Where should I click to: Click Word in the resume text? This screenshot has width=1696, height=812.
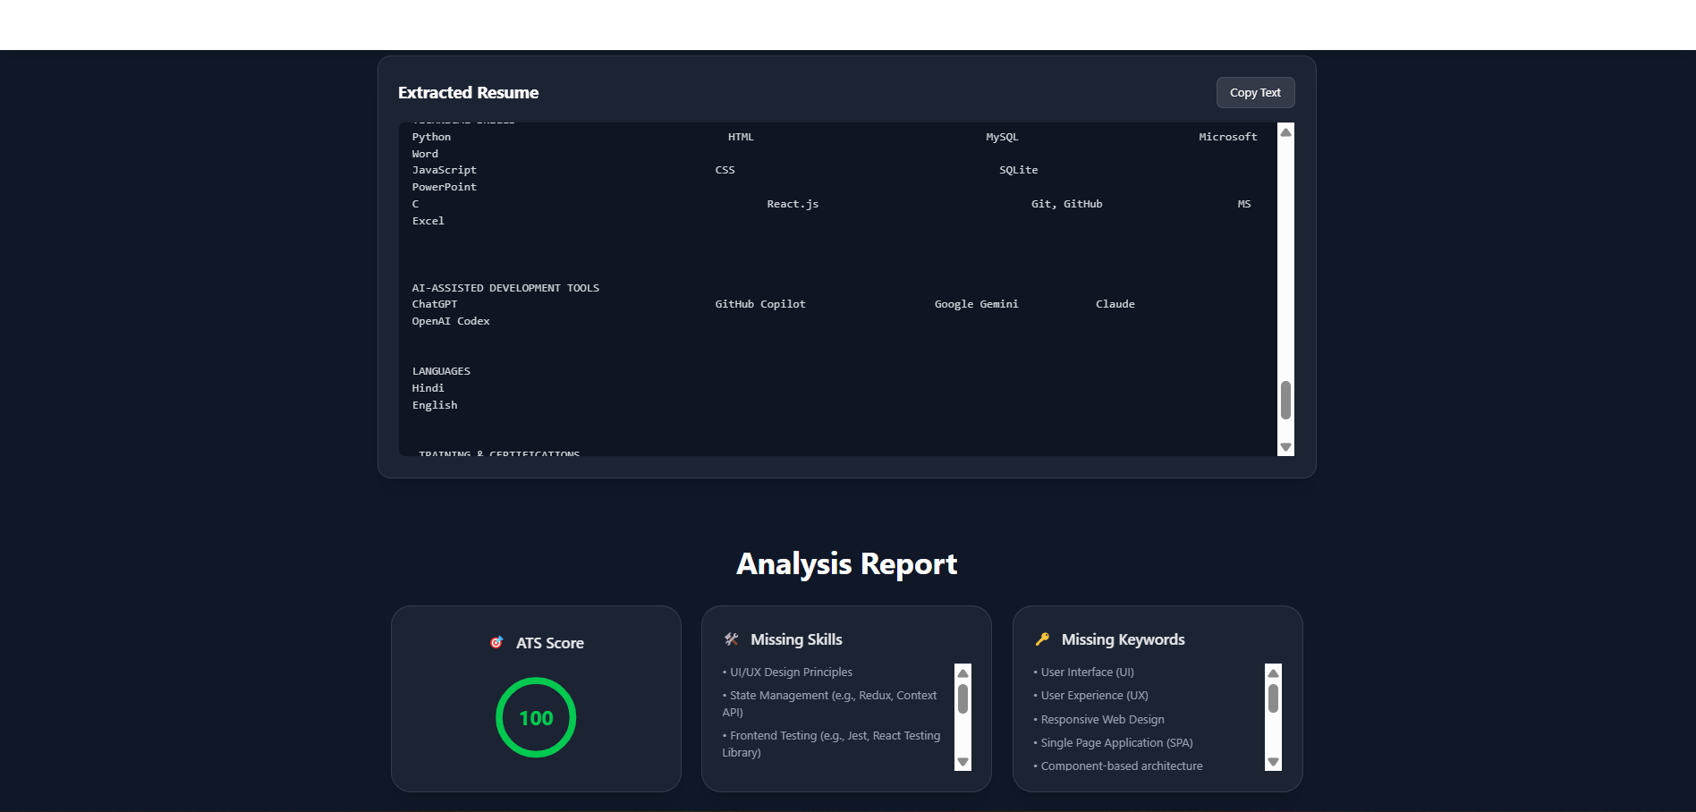pos(425,154)
